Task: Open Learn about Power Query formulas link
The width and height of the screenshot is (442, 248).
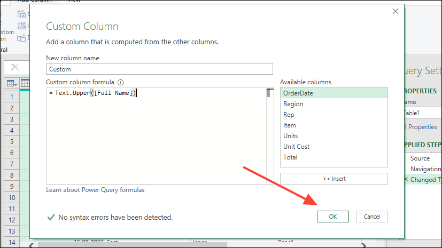Action: pyautogui.click(x=95, y=190)
